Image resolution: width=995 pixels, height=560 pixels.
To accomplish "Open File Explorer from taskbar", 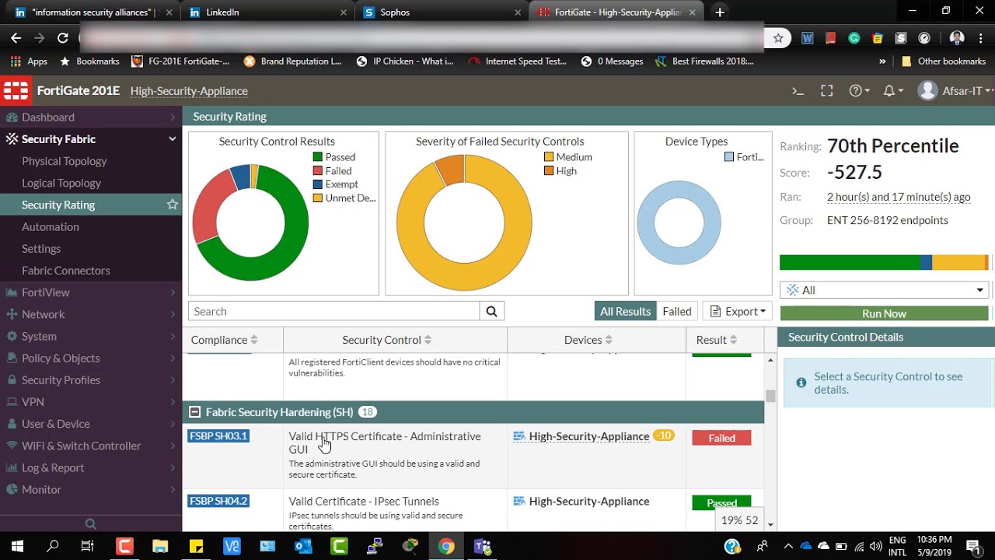I will coord(160,546).
